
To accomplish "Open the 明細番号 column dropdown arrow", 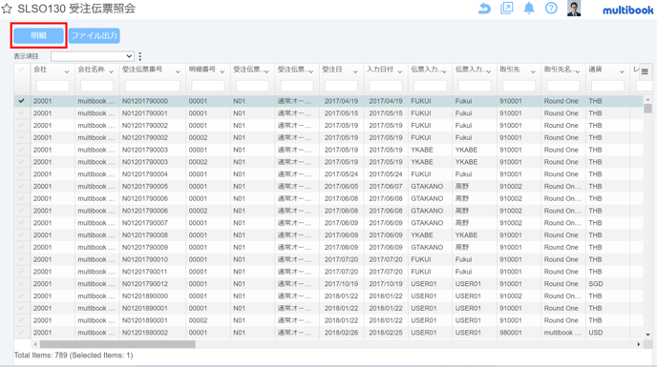I will click(223, 72).
